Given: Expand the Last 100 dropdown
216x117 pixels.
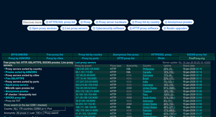Looking at the screenshot, I should pyautogui.click(x=39, y=113).
